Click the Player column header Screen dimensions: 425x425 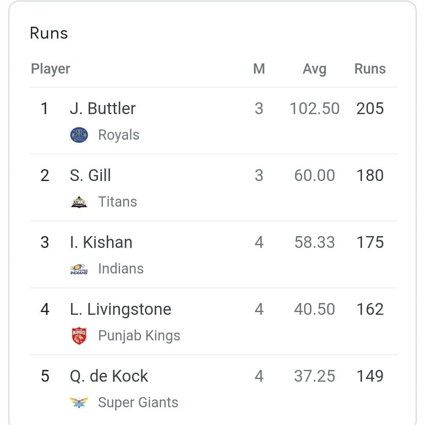tap(50, 68)
